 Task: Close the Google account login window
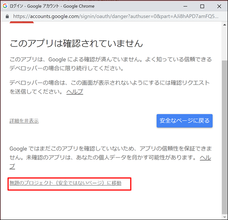point(219,6)
